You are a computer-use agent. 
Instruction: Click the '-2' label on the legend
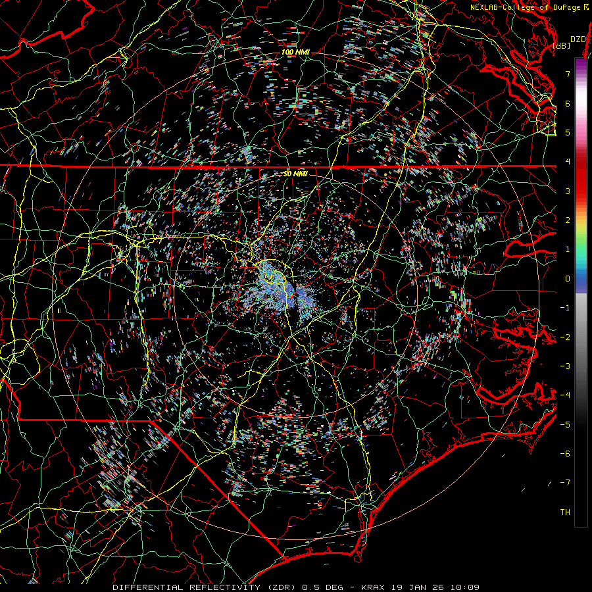tap(565, 337)
